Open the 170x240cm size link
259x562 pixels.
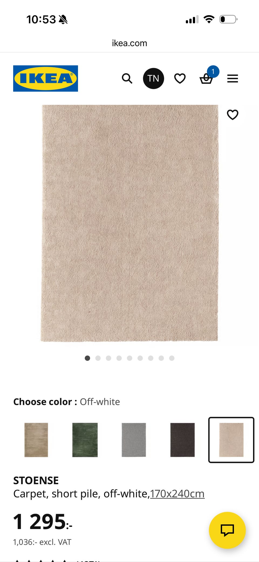(x=177, y=494)
